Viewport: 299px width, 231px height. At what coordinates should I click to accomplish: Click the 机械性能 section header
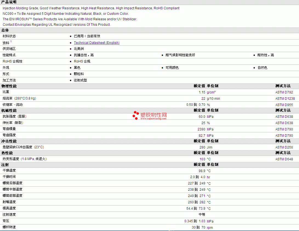coord(9,110)
